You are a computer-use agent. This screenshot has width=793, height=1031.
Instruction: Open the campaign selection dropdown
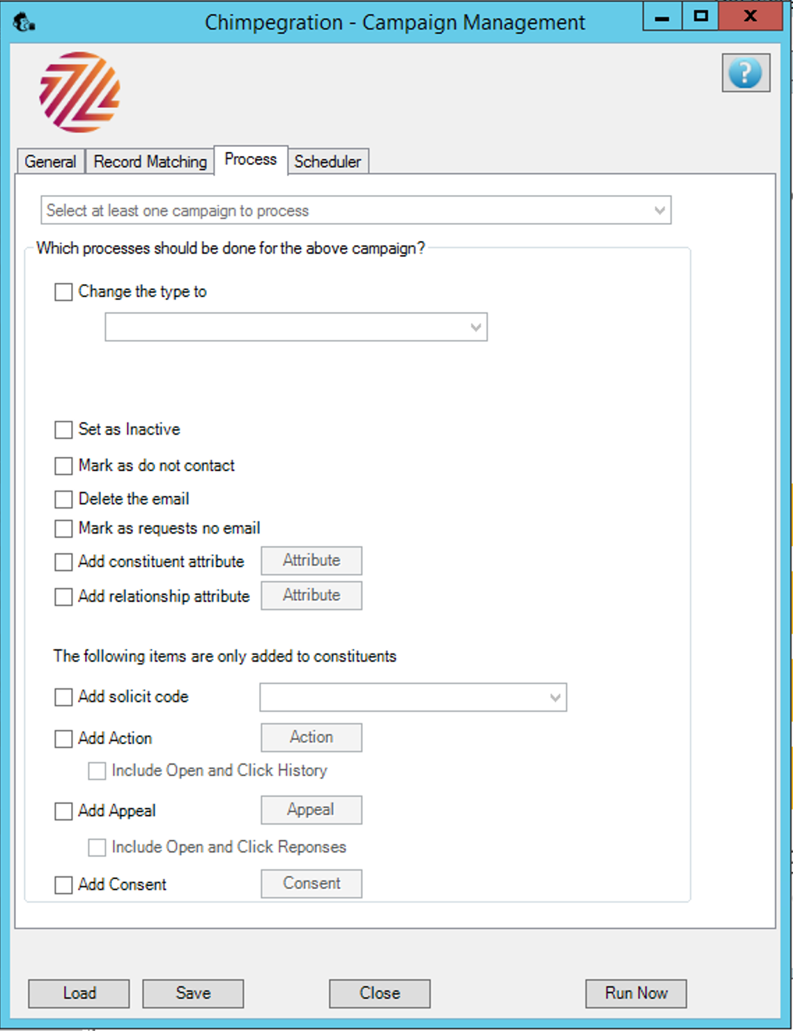tap(355, 210)
